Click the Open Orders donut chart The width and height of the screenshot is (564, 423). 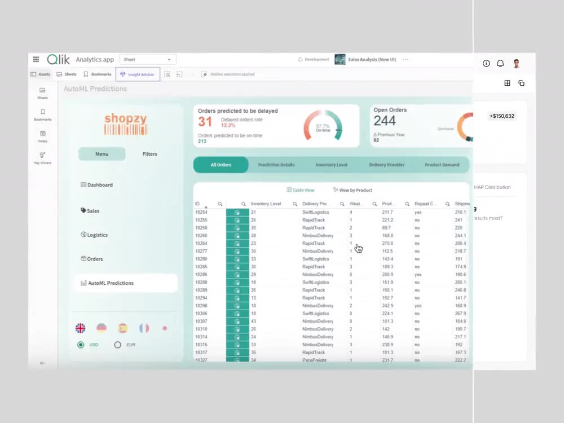pyautogui.click(x=465, y=127)
